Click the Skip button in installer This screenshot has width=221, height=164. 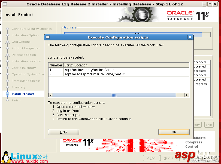(209, 125)
